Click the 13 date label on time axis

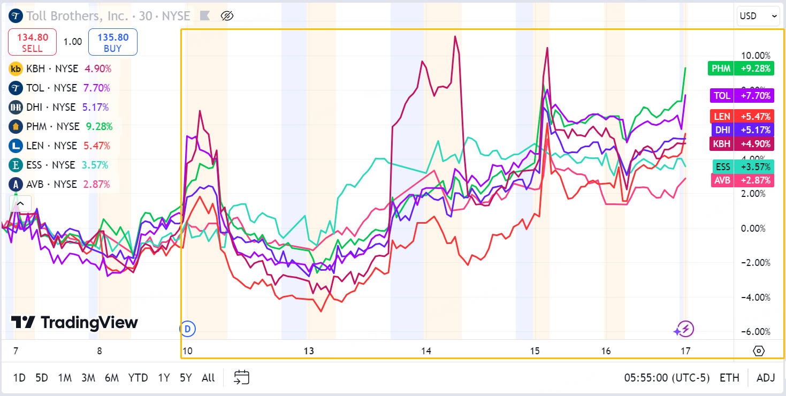[x=309, y=351]
